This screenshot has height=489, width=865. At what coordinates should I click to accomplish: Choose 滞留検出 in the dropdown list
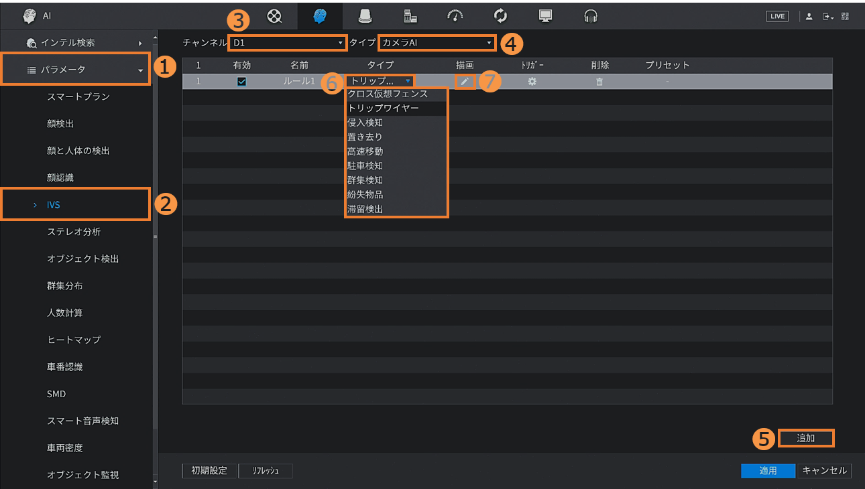point(365,209)
